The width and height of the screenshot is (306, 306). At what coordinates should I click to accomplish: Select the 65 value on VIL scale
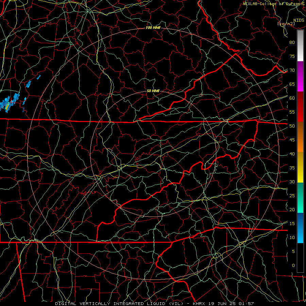(x=292, y=84)
